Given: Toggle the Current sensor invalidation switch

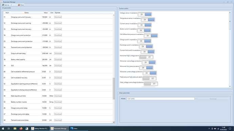Looking at the screenshot, I should 144,25.
